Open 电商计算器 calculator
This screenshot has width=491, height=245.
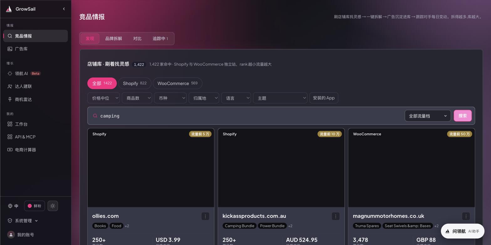(x=35, y=150)
